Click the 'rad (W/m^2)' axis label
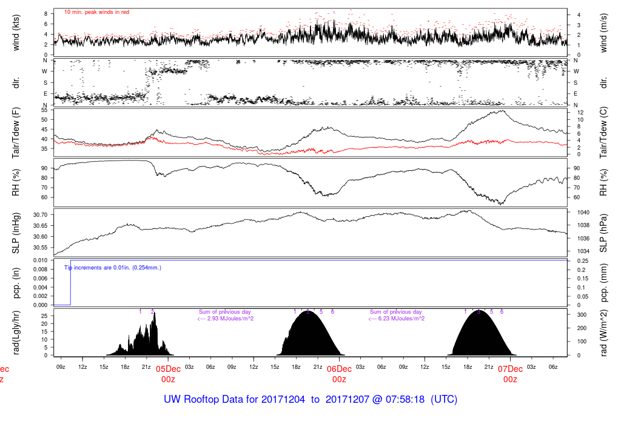The width and height of the screenshot is (621, 424). tap(603, 333)
